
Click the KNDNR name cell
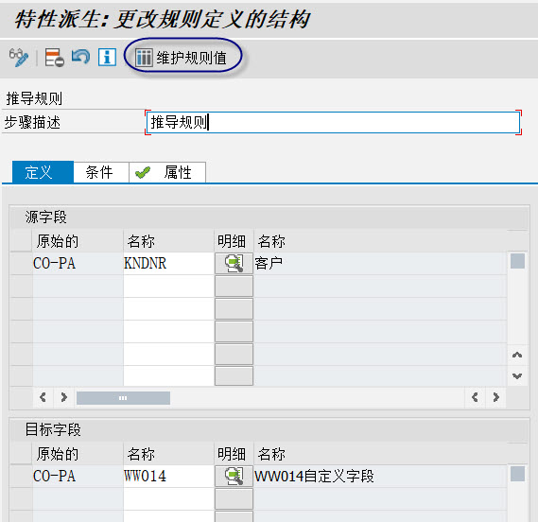click(168, 264)
